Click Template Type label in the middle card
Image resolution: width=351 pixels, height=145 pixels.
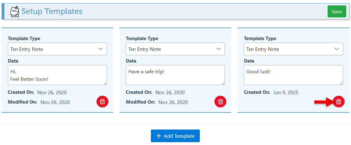pos(142,39)
